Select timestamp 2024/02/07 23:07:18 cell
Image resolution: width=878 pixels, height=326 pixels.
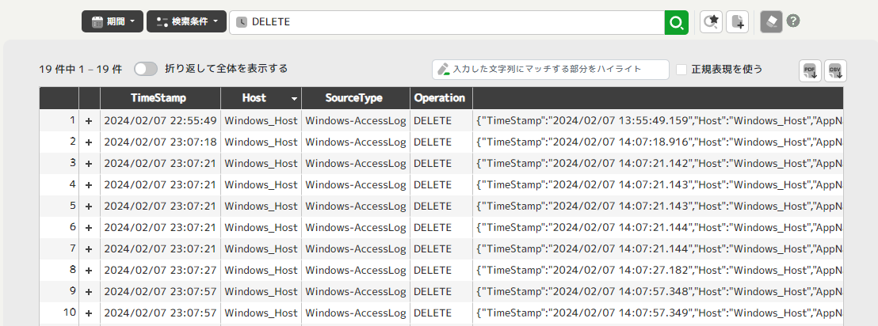[x=160, y=142]
